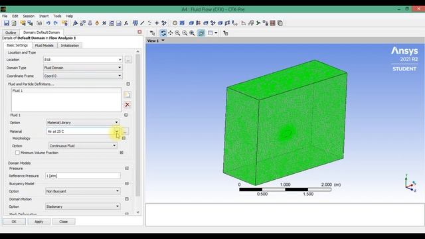Image resolution: width=425 pixels, height=239 pixels.
Task: Collapse the Domain Motion section
Action: (127, 199)
